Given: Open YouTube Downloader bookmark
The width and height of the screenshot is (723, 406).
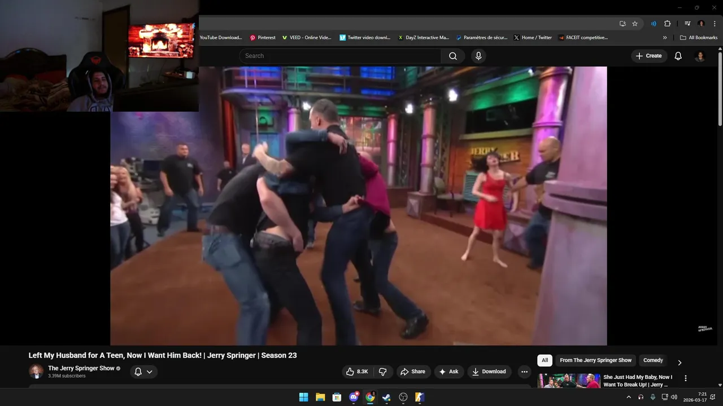Looking at the screenshot, I should coord(221,38).
